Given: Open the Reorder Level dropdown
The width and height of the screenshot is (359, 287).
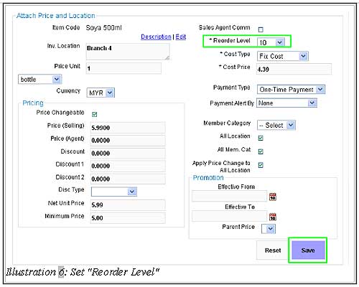Looking at the screenshot, I should 271,42.
